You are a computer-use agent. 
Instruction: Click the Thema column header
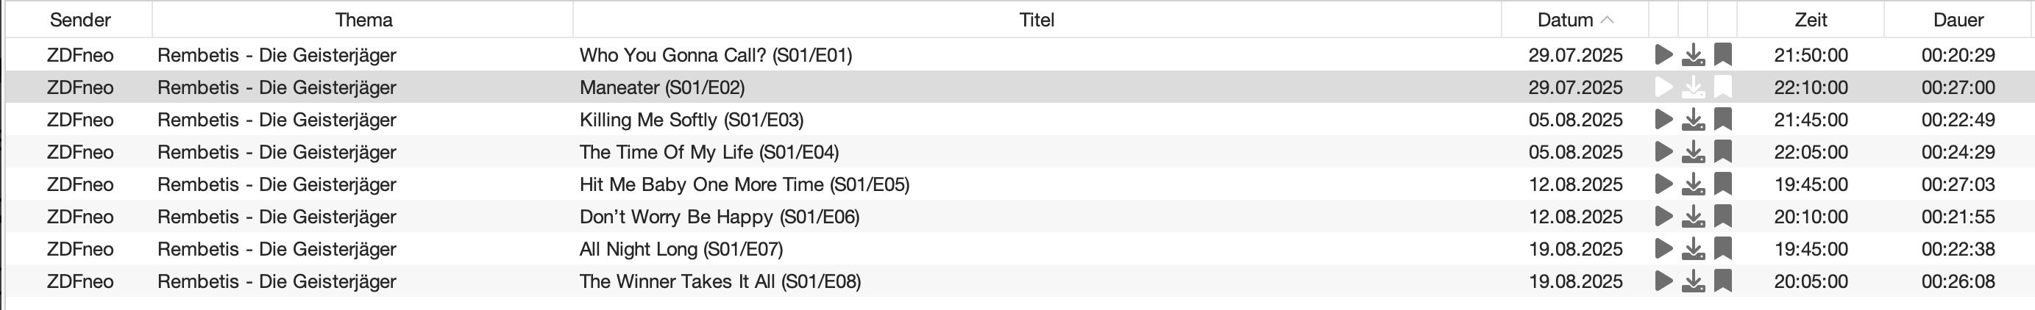tap(363, 20)
